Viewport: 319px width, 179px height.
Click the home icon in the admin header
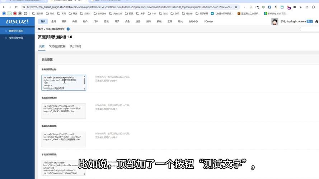point(43,21)
